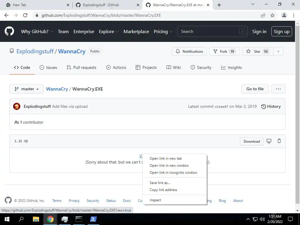Choose Open link in incognito window
300x225 pixels.
tap(175, 173)
